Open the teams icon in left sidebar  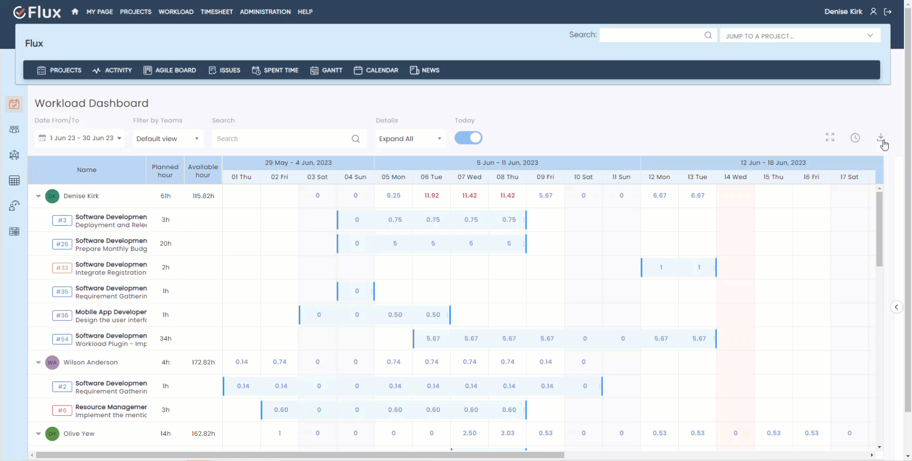(x=14, y=130)
